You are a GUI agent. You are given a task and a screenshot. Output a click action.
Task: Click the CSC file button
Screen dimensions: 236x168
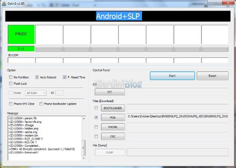point(113,136)
